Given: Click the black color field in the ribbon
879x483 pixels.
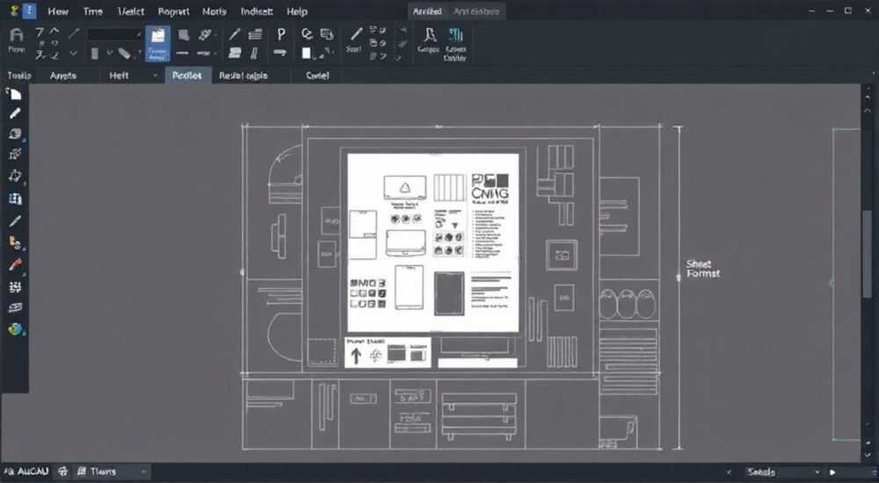Looking at the screenshot, I should pos(114,35).
